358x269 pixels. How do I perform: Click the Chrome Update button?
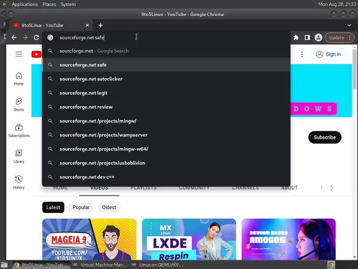pos(336,38)
